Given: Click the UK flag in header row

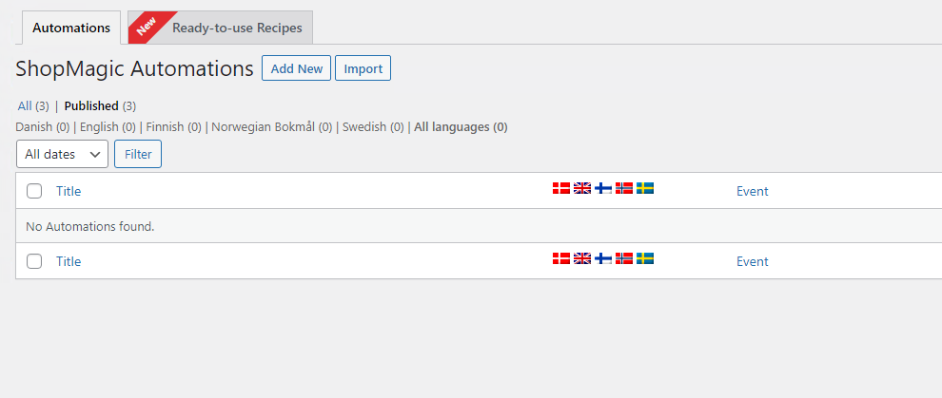Looking at the screenshot, I should pos(582,188).
